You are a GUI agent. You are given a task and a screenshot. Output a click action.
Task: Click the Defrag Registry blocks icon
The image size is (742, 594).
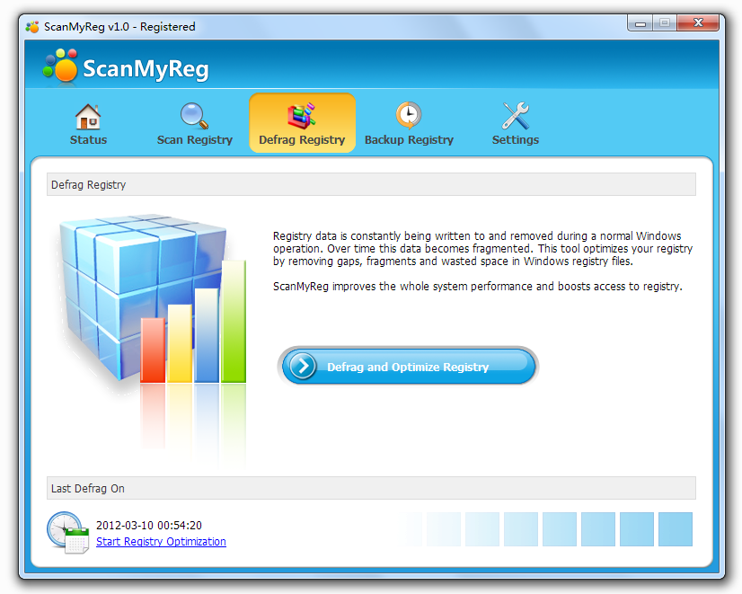tap(302, 116)
